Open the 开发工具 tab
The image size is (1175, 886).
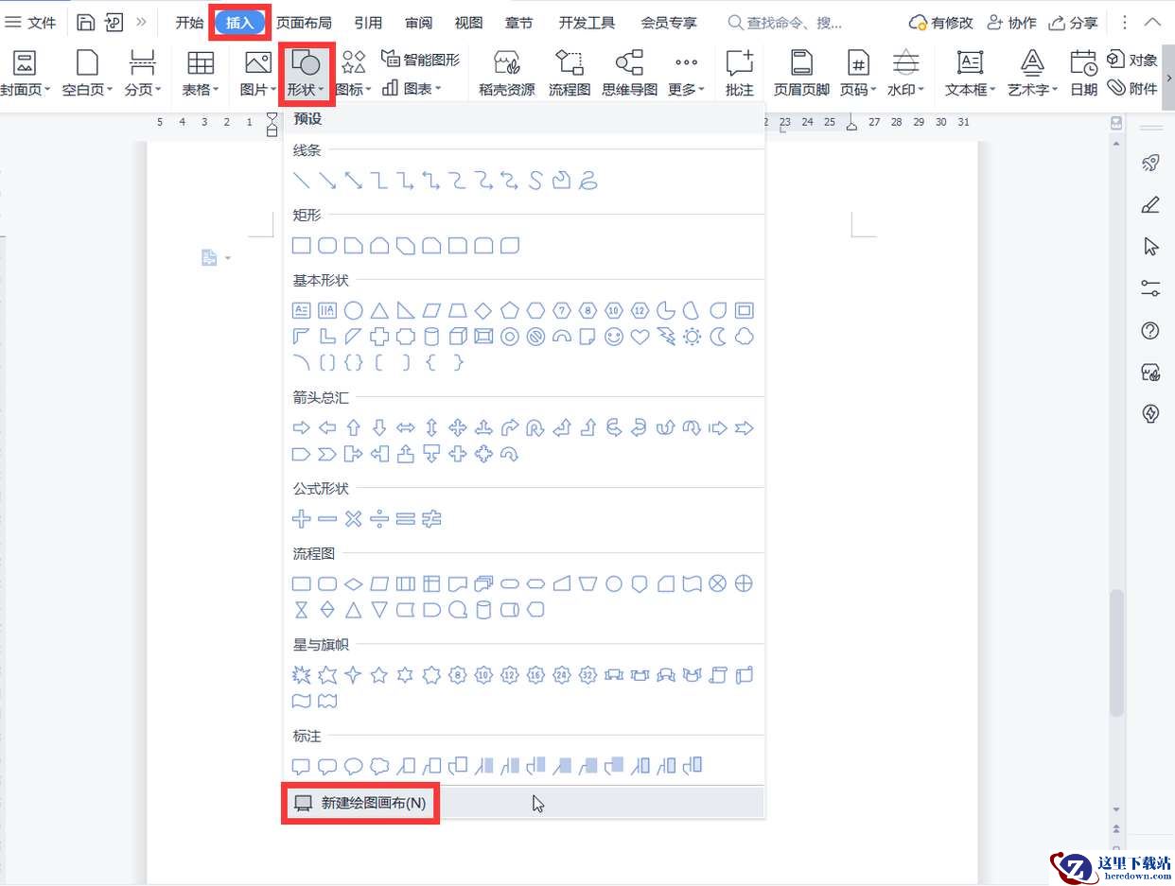click(x=587, y=23)
